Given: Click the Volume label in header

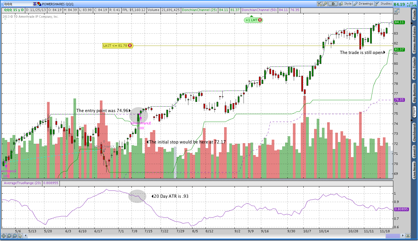Looking at the screenshot, I should point(153,10).
